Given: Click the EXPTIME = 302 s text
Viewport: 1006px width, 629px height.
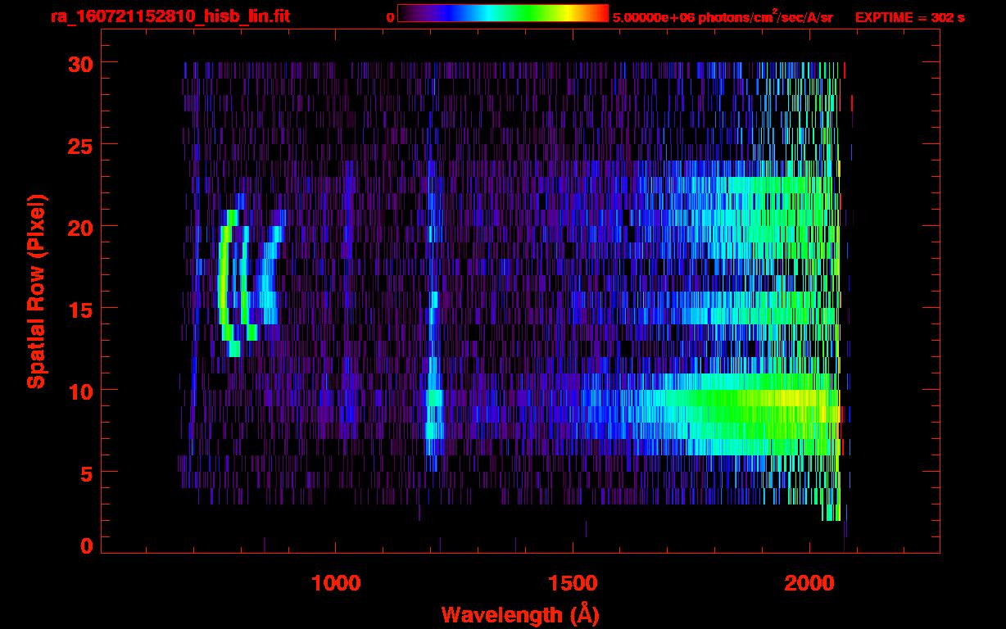Looking at the screenshot, I should point(909,17).
